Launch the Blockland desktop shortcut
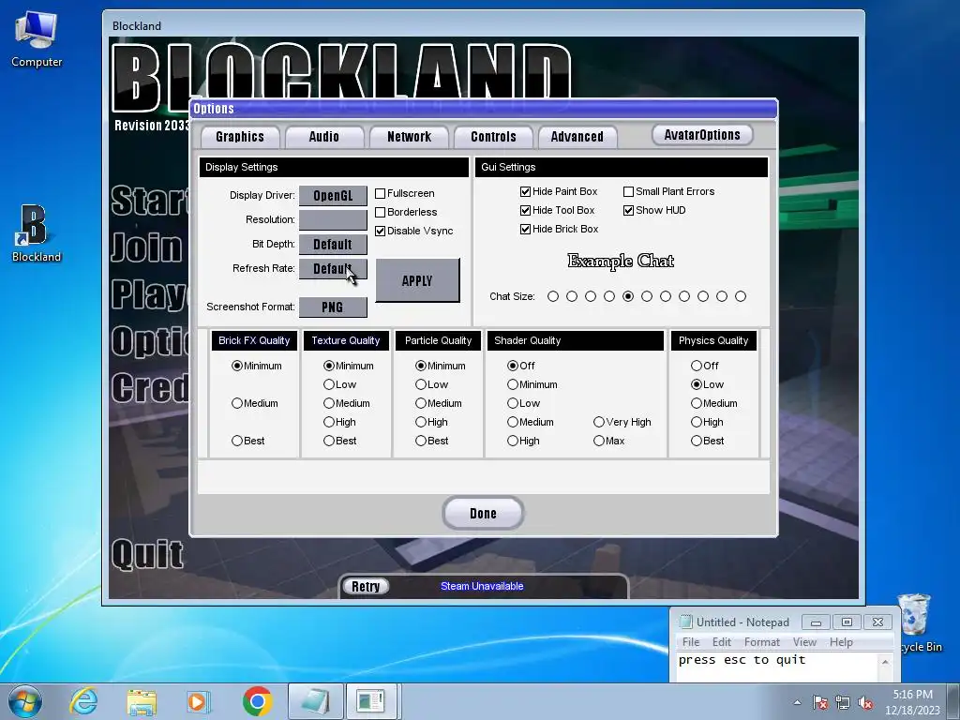This screenshot has width=960, height=720. click(x=37, y=233)
